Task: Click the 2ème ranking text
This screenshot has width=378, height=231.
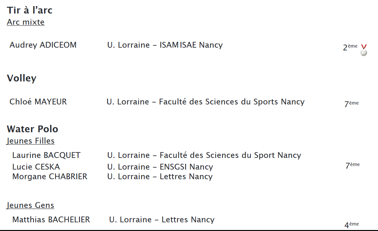Action: (x=350, y=47)
